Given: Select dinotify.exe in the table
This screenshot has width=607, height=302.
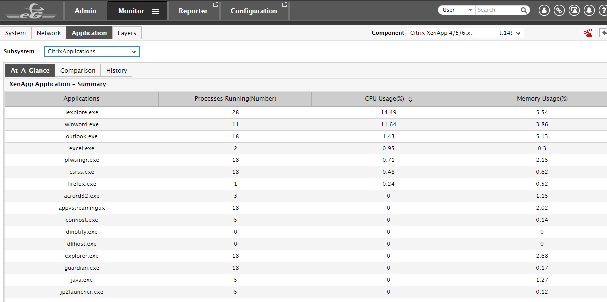Looking at the screenshot, I should (82, 232).
